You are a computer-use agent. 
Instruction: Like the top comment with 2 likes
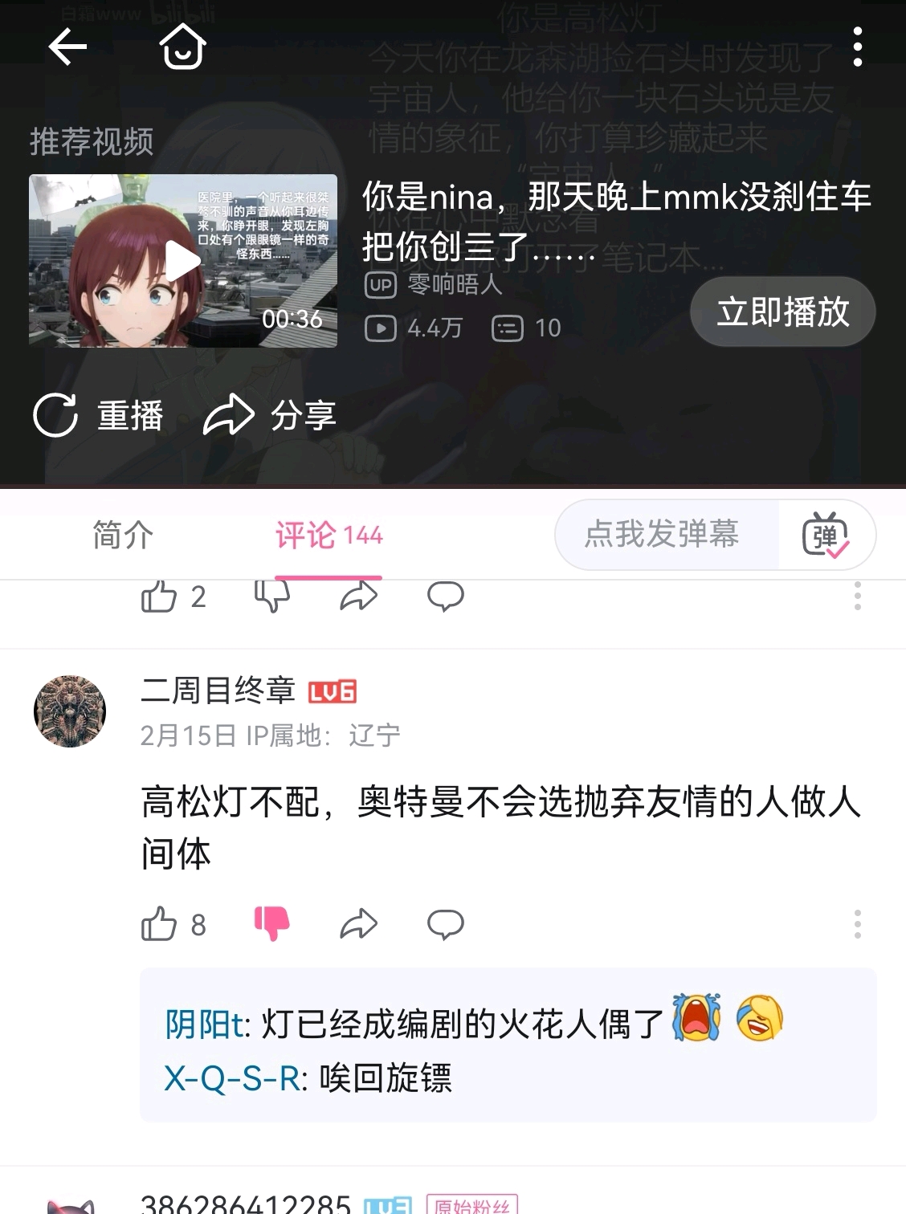coord(159,597)
